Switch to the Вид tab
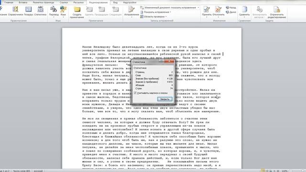This screenshot has height=172, width=306. [x=115, y=2]
